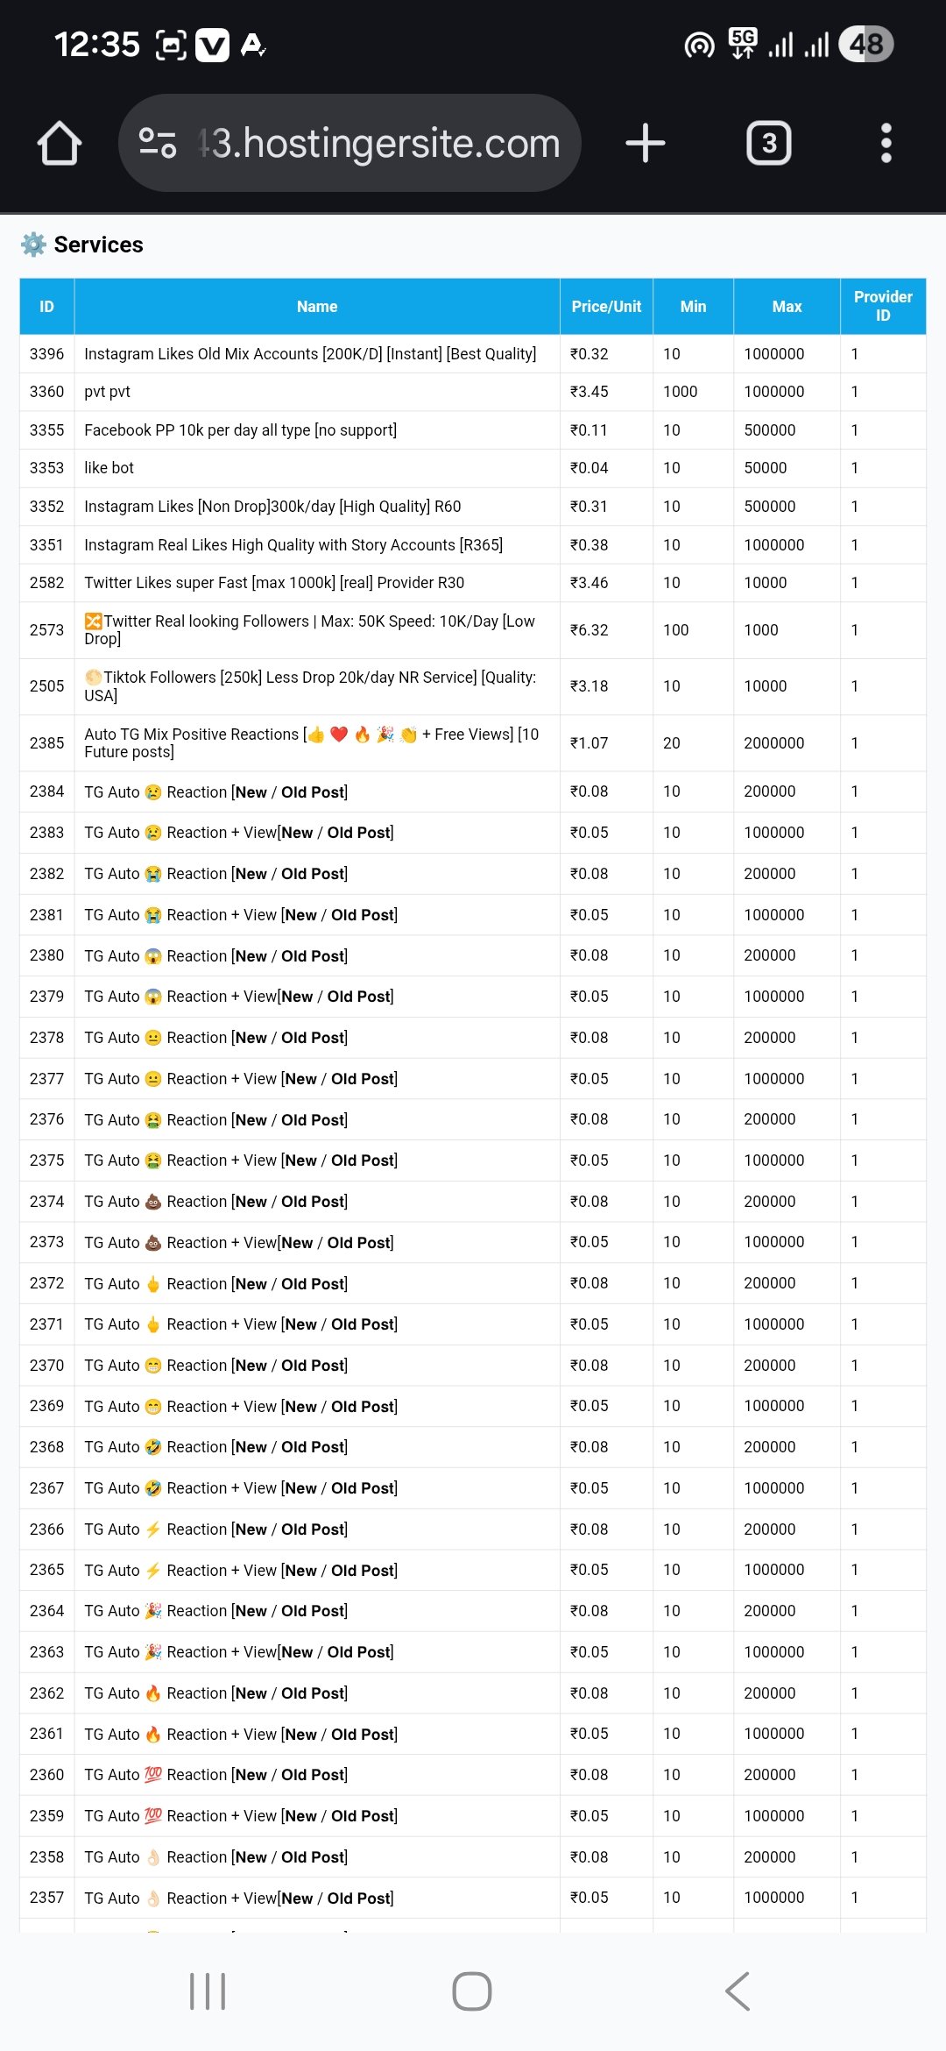Select the Facebook PP 10k per day service
The width and height of the screenshot is (946, 2051).
click(x=240, y=430)
